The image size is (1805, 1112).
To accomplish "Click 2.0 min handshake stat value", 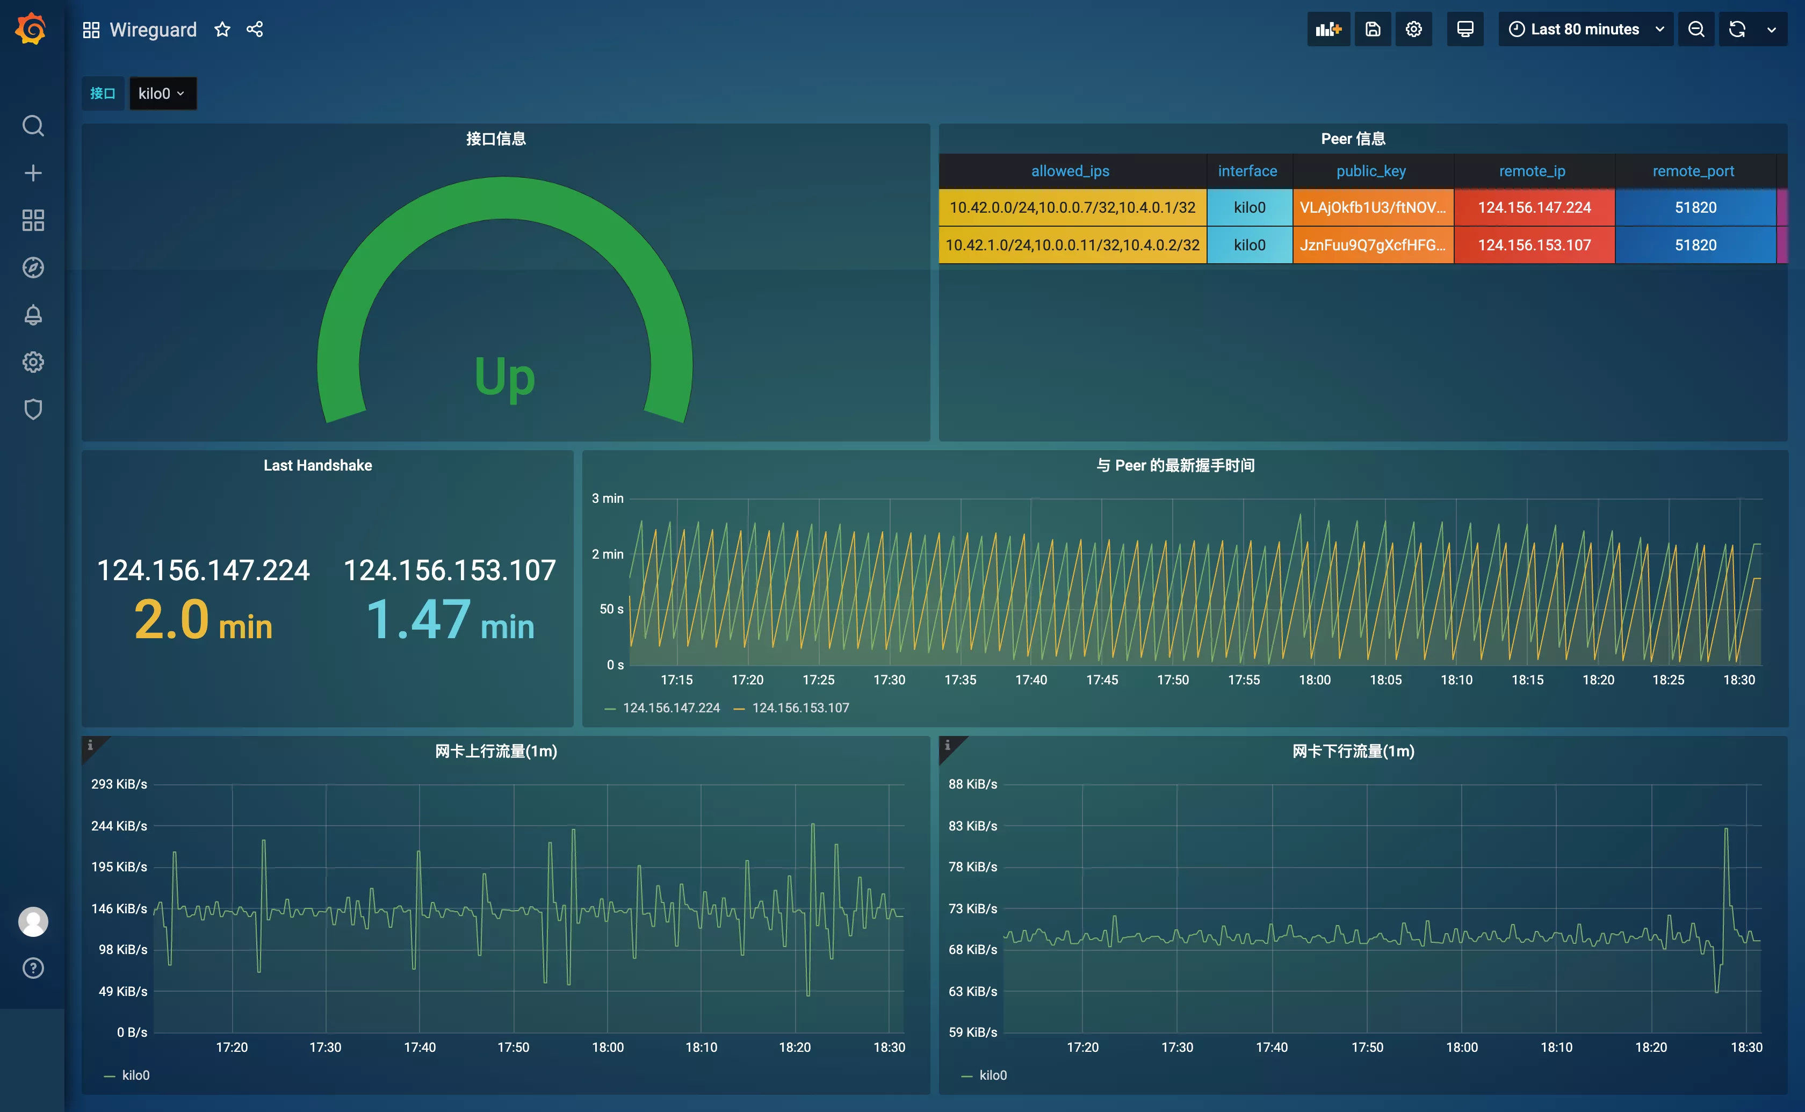I will [x=203, y=619].
